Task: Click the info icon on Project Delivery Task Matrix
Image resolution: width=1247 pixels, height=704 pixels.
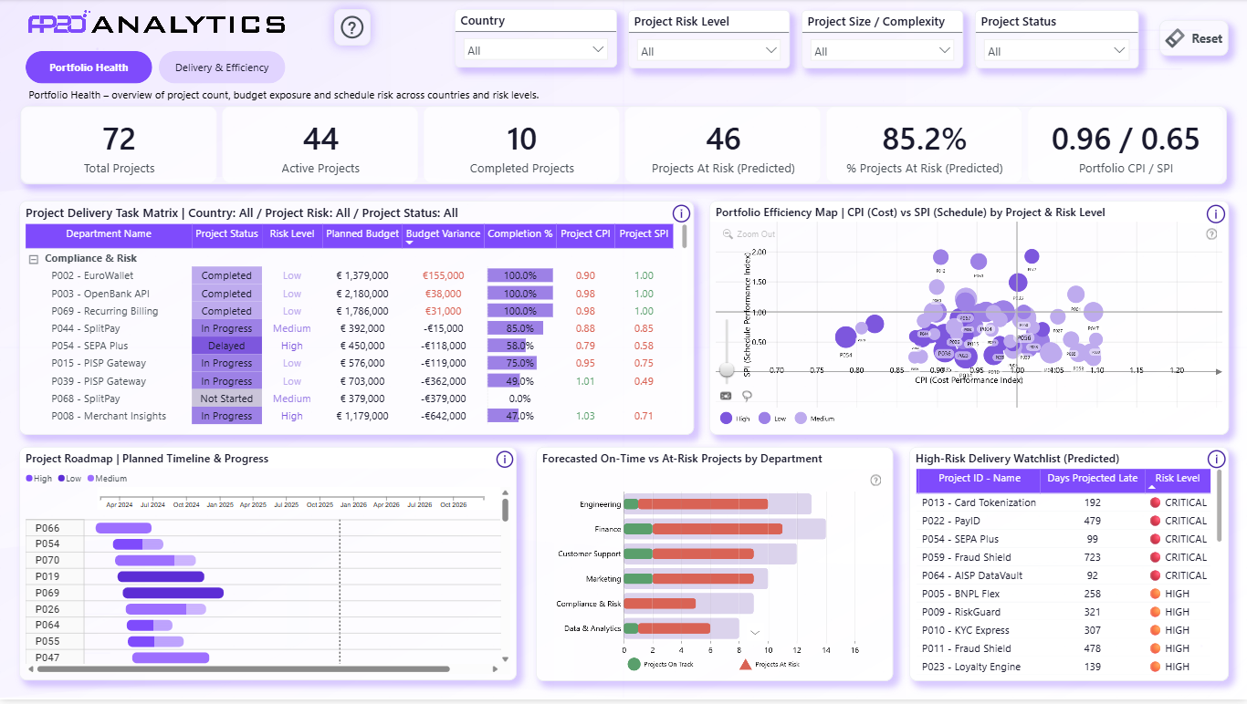Action: point(681,212)
